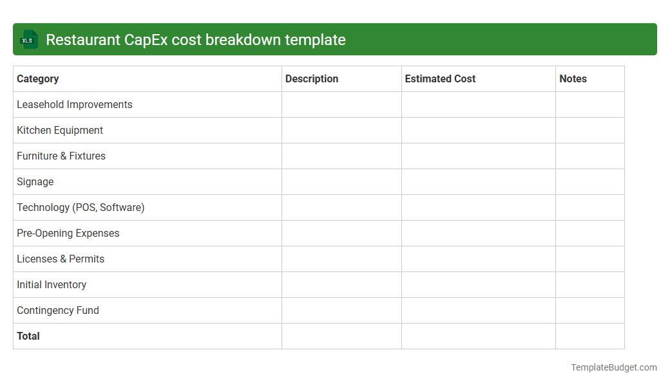Click the Notes column header
Image resolution: width=670 pixels, height=386 pixels.
tap(573, 78)
